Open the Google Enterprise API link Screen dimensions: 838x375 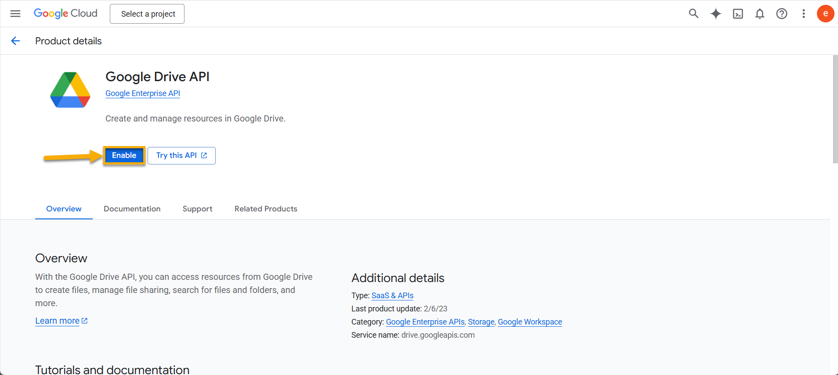coord(143,93)
